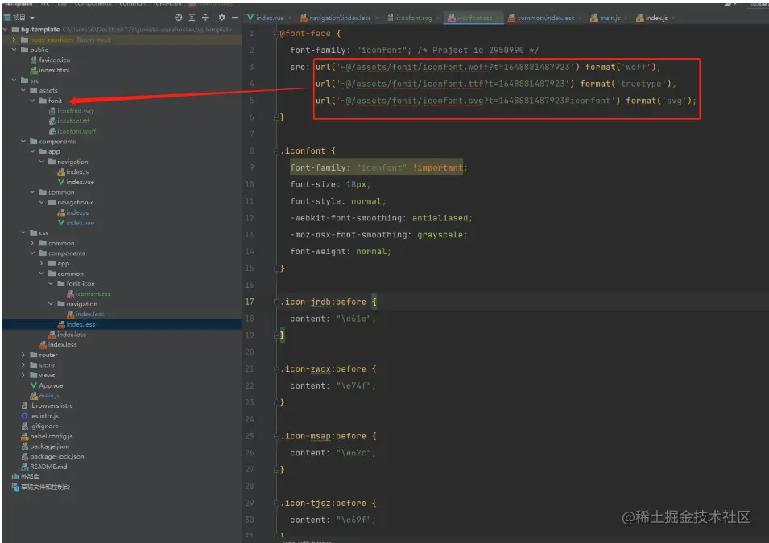Hide the project panel with minus icon
Viewport: 769px width, 543px height.
click(x=235, y=18)
